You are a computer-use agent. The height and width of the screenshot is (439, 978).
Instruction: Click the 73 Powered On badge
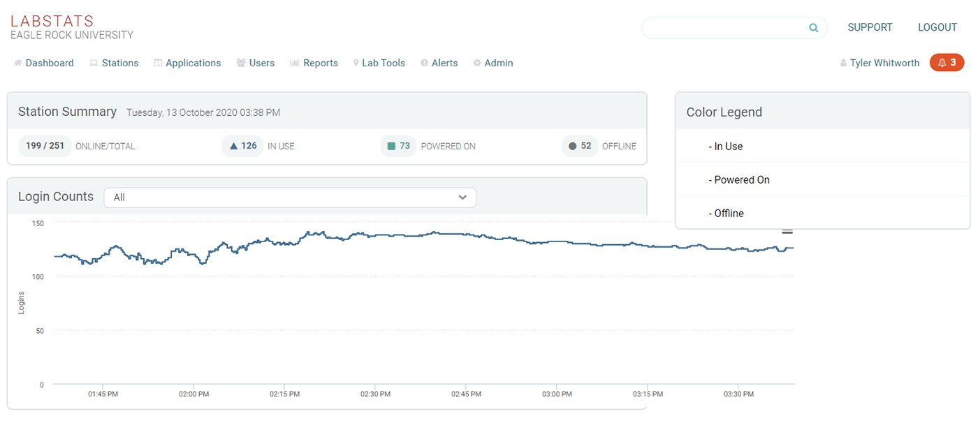[x=399, y=147]
